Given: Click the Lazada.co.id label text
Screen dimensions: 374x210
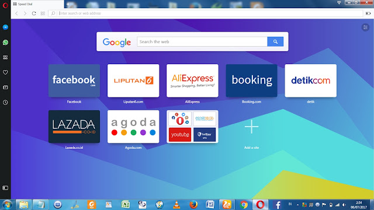Looking at the screenshot, I should (74, 148).
